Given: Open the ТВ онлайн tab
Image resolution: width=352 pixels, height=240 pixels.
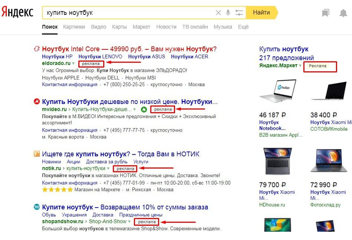Looking at the screenshot, I should pos(195,27).
